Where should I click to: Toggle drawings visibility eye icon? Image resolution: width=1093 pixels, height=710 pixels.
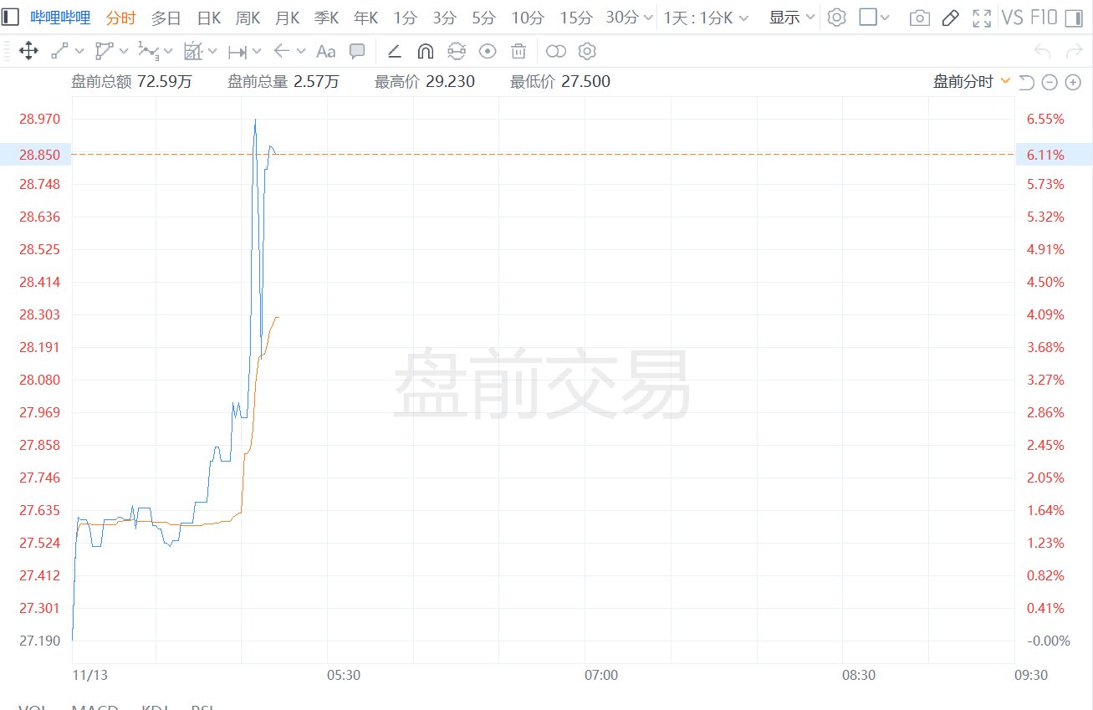[487, 52]
